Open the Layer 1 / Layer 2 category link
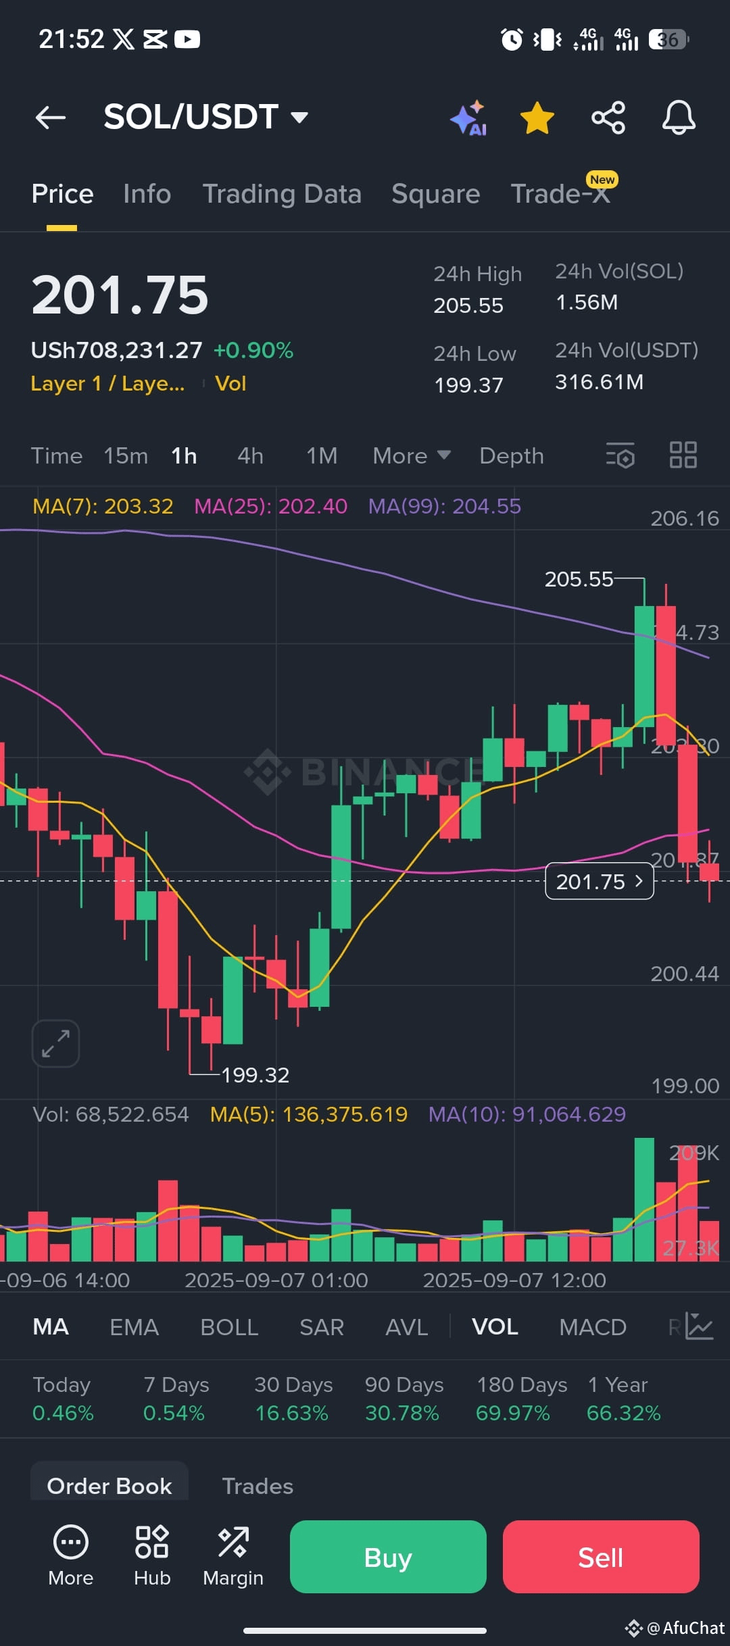The image size is (730, 1646). 107,384
